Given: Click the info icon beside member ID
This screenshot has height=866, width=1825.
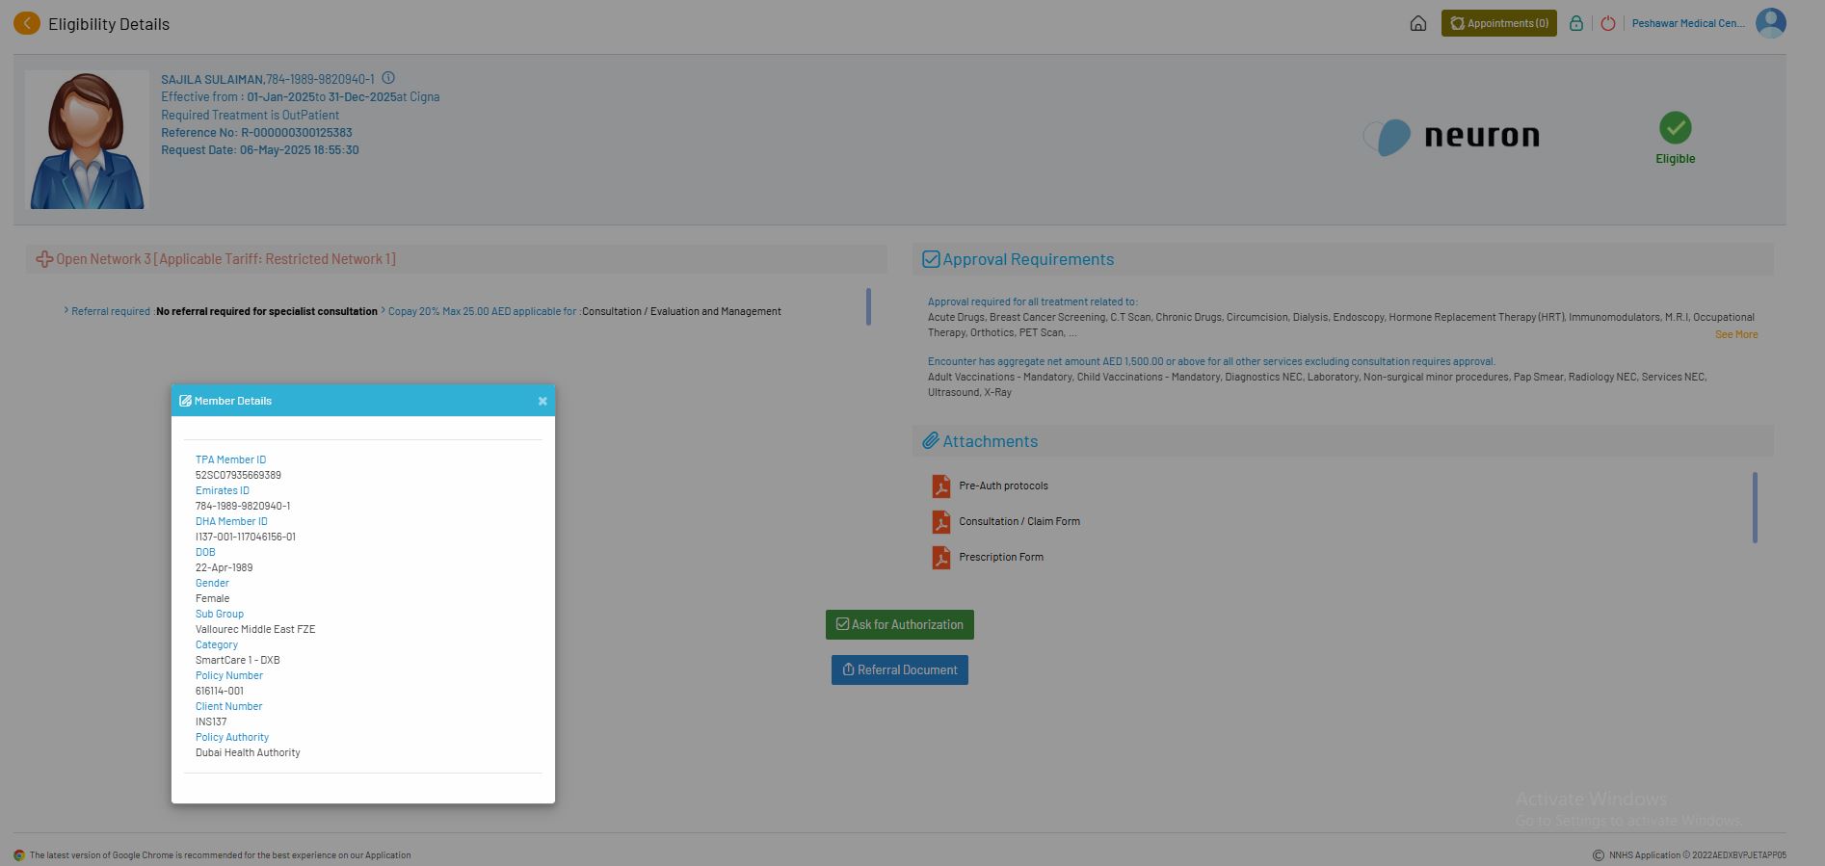Looking at the screenshot, I should [388, 78].
